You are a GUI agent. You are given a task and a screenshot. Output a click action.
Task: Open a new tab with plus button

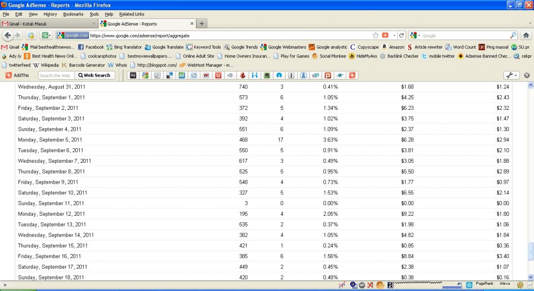(x=201, y=24)
